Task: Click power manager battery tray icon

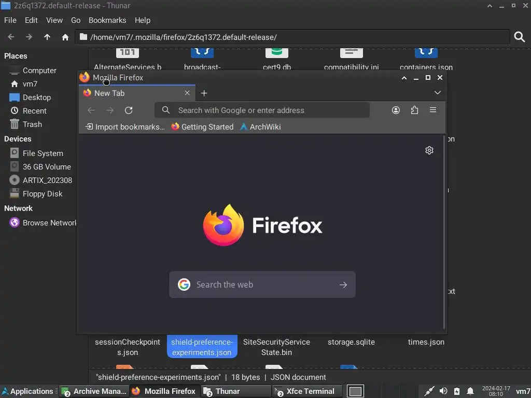Action: click(x=457, y=391)
